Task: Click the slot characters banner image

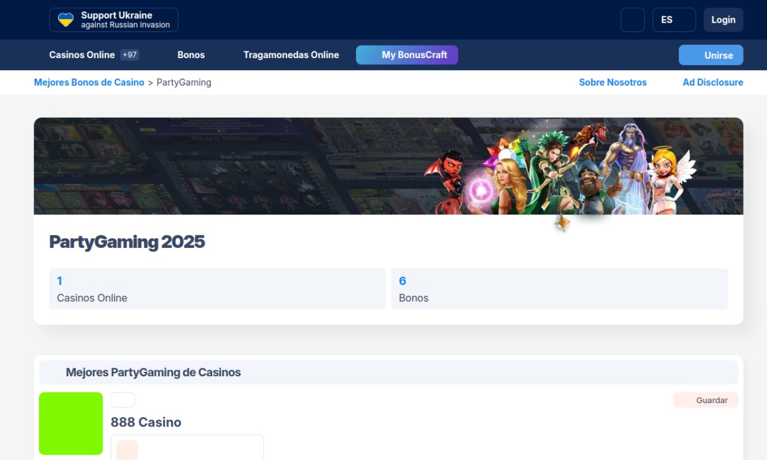Action: tap(388, 166)
